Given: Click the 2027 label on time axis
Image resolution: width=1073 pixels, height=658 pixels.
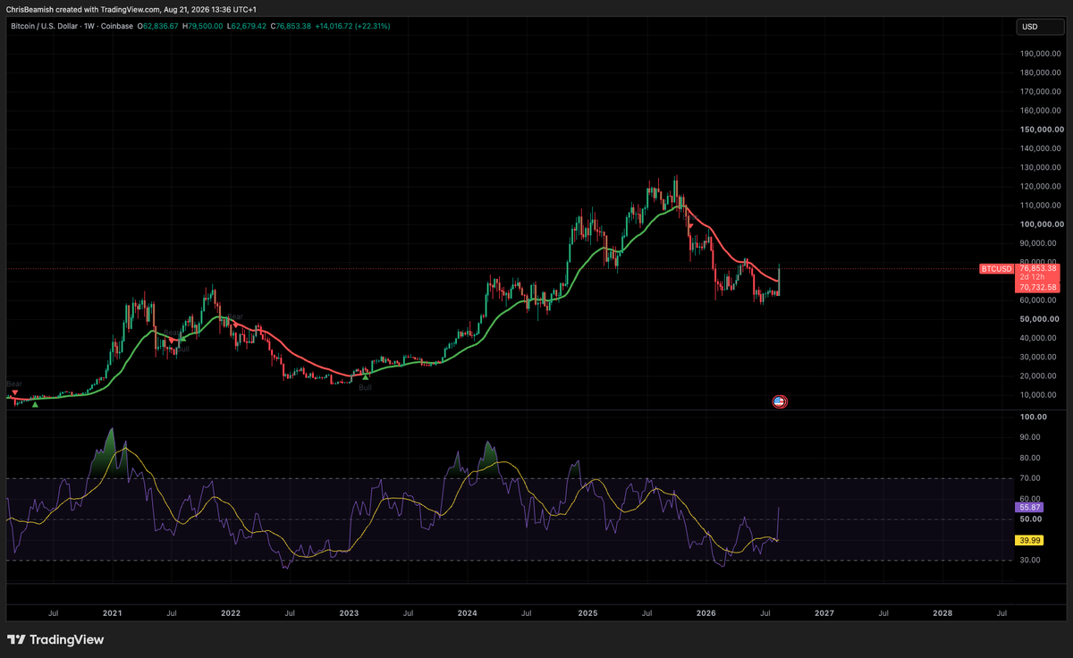Looking at the screenshot, I should pos(824,613).
